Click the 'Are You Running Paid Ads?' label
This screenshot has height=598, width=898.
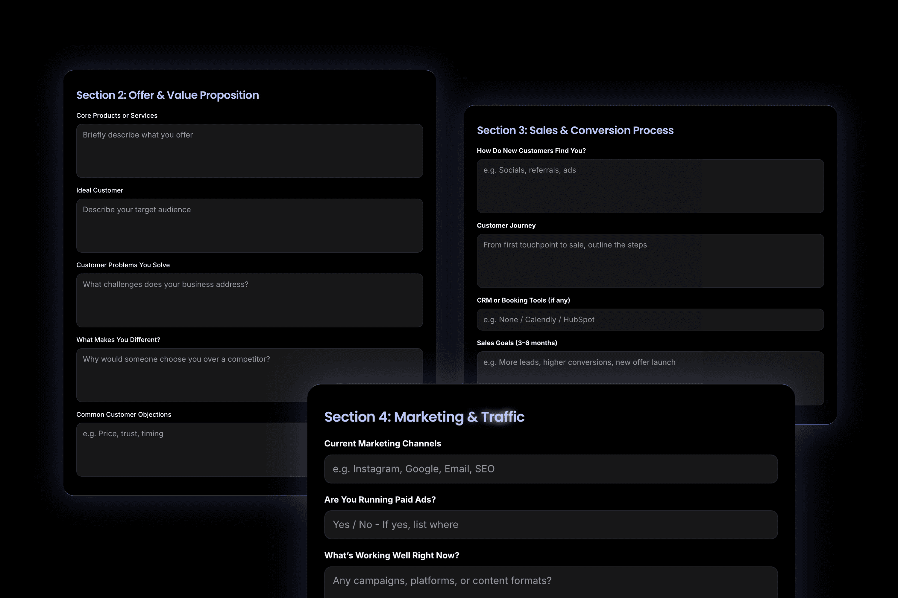click(380, 499)
